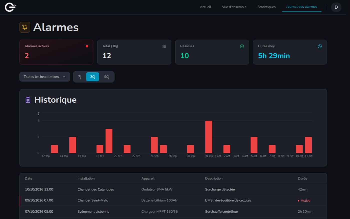
Task: Click the Appareil column header
Action: pos(148,178)
